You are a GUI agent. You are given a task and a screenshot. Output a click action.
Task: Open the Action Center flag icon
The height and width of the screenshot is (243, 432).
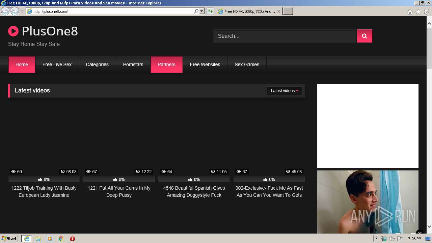click(x=400, y=239)
